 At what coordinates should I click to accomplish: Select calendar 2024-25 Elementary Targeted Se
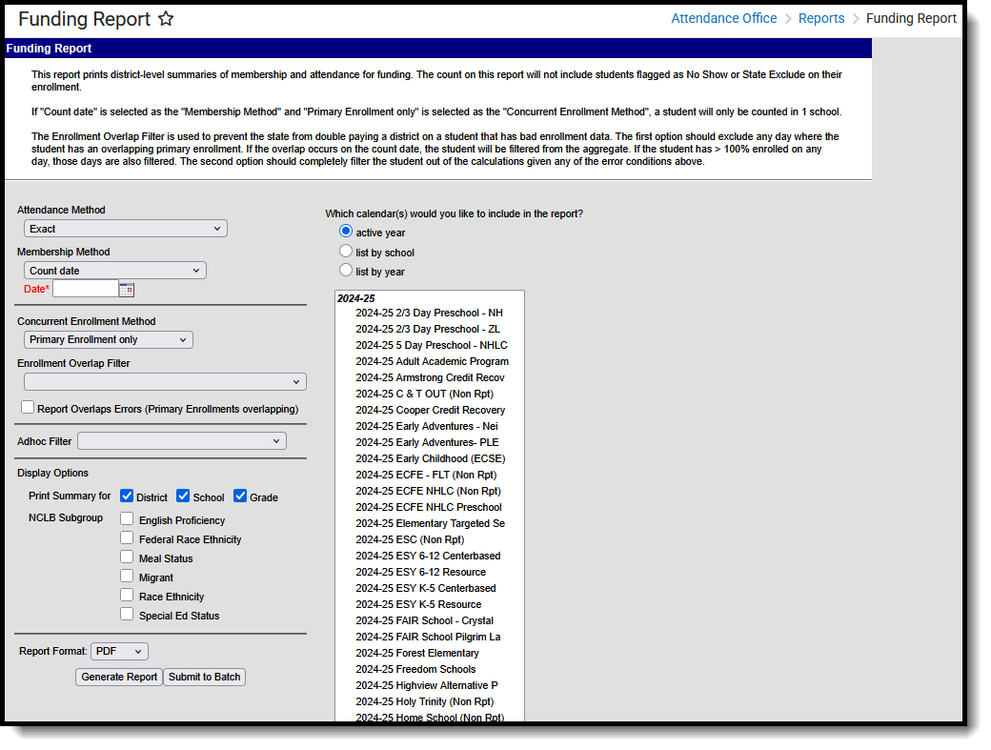pos(431,524)
